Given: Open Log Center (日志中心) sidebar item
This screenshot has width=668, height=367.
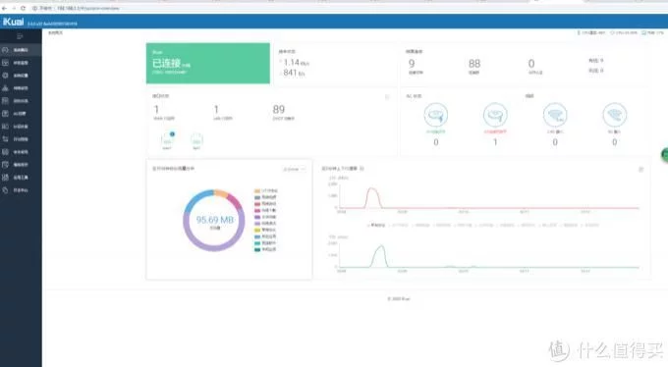Looking at the screenshot, I should point(21,190).
